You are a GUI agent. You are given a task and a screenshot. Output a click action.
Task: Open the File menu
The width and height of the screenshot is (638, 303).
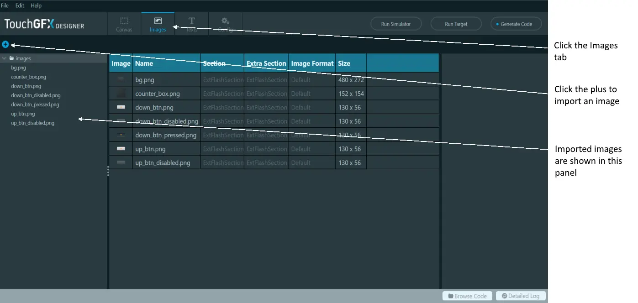(5, 5)
